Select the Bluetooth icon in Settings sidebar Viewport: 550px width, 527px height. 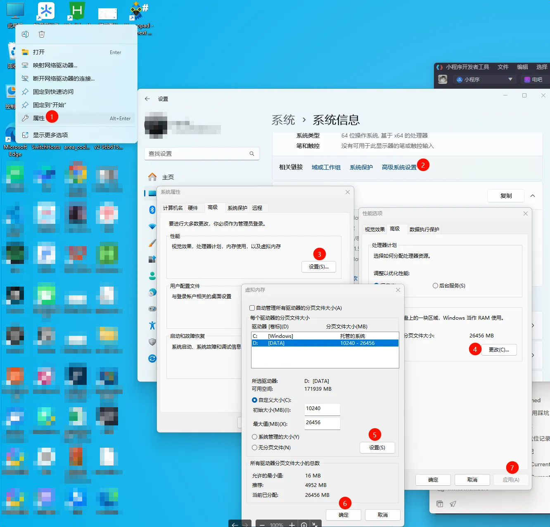coord(152,210)
